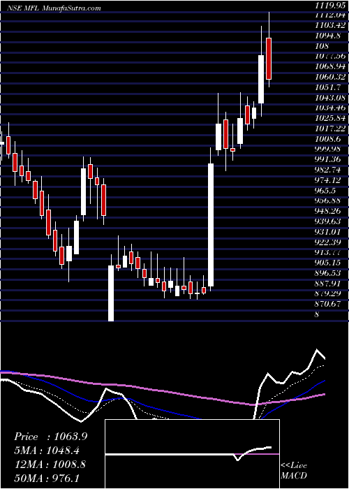Image resolution: width=349 pixels, height=489 pixels.
Task: Select the 870.67 price axis label
Action: 329,303
